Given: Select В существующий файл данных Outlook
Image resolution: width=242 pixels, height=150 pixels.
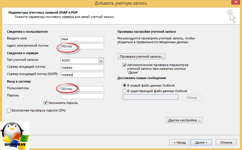Looking at the screenshot, I should coord(125,91).
